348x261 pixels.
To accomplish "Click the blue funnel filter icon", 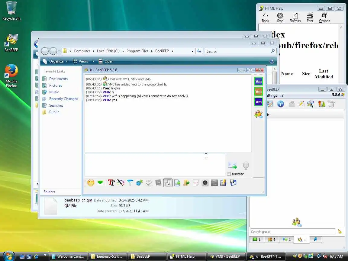I will click(x=130, y=183).
